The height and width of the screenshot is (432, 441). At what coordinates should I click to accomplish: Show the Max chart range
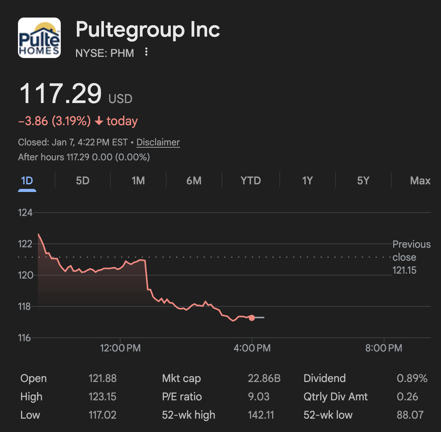[420, 181]
